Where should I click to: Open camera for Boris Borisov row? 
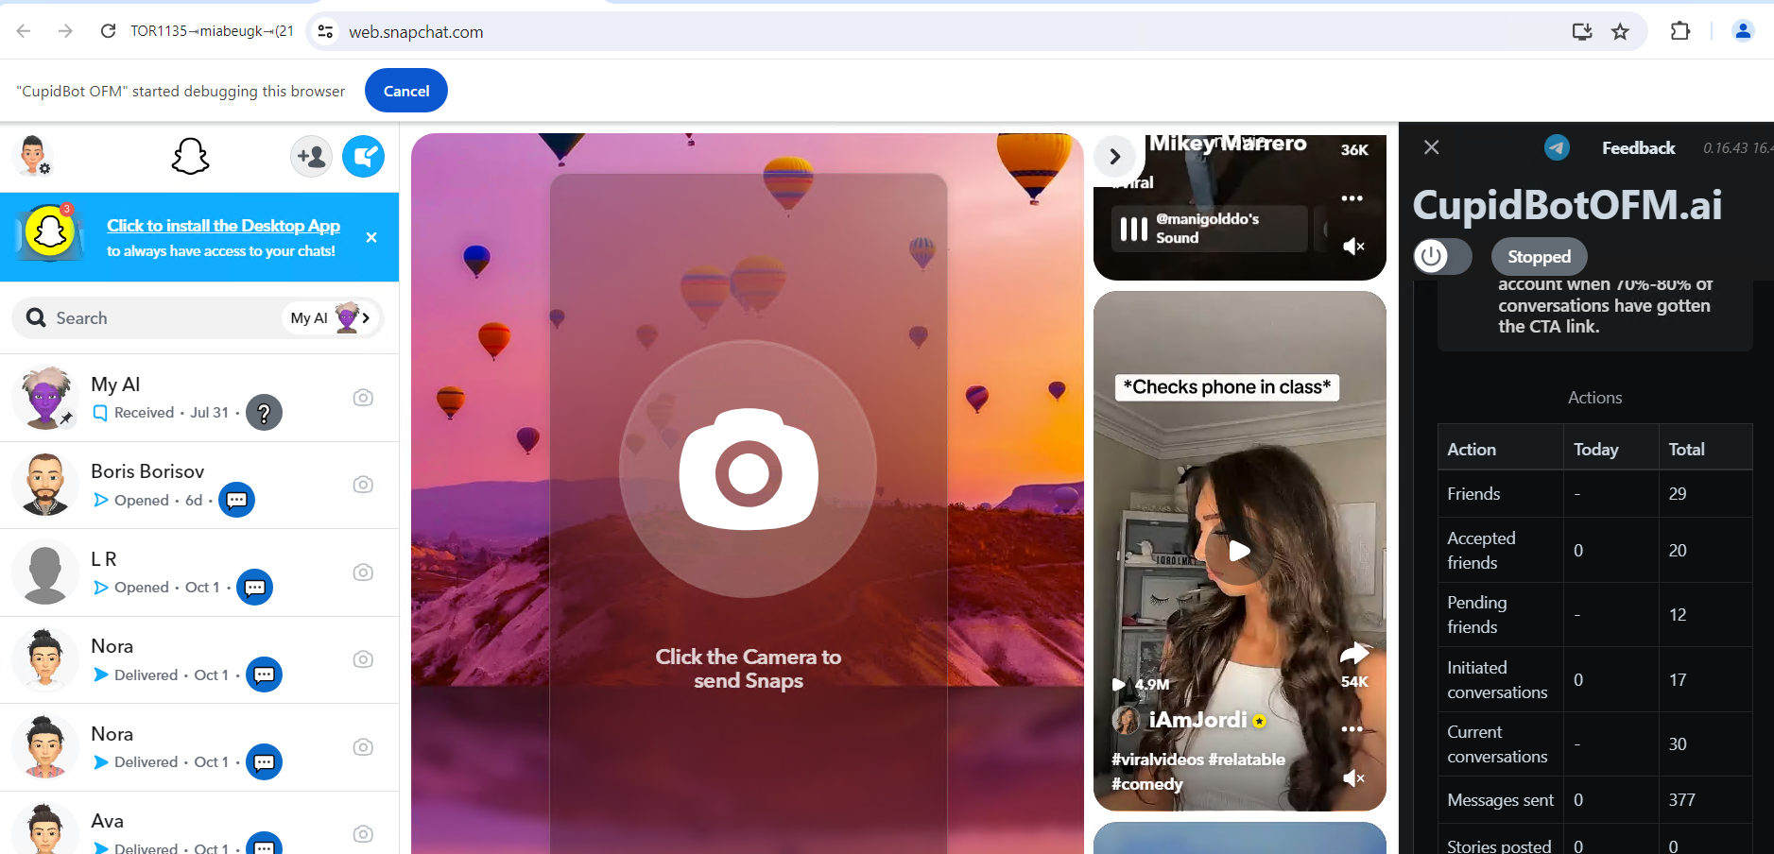coord(363,485)
